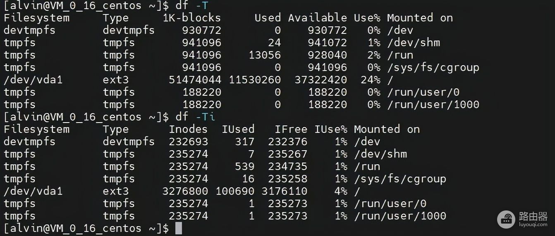Click the 13056 used value
The width and height of the screenshot is (555, 236).
264,55
